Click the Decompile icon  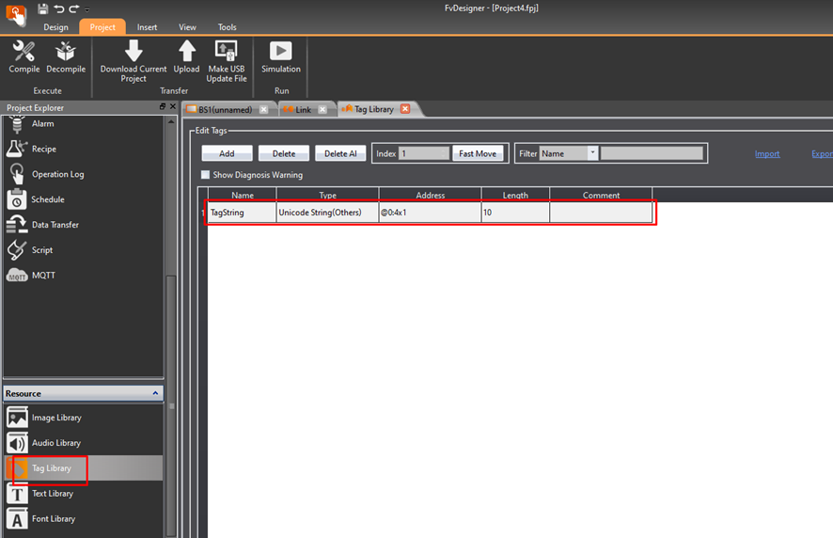point(66,51)
